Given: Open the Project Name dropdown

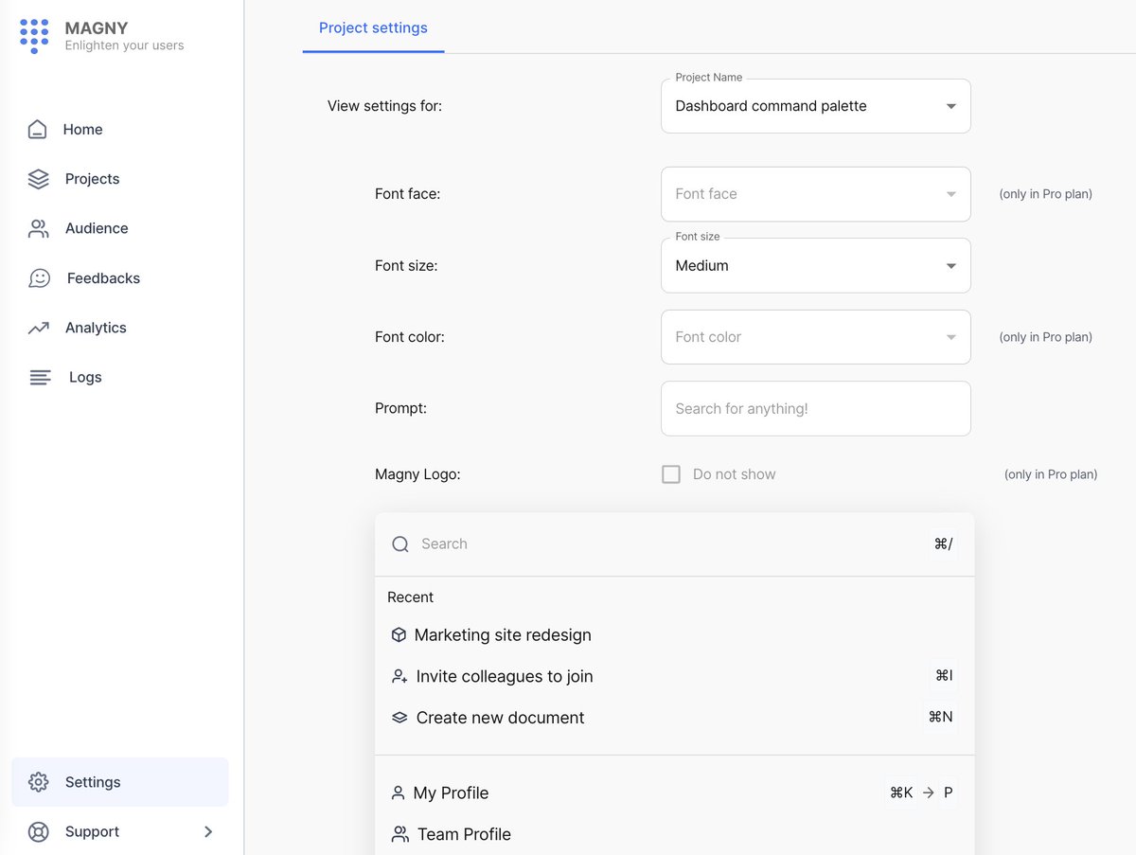Looking at the screenshot, I should point(816,106).
